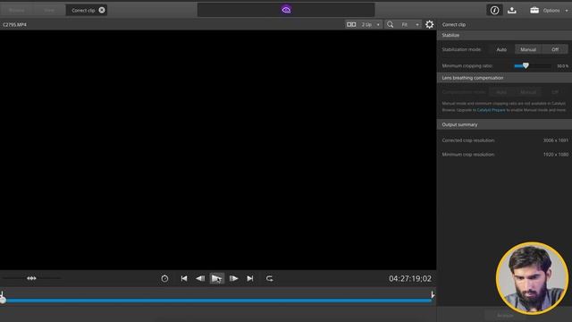Screen dimensions: 572x322
Task: Click the 50.0 % cropping ratio value
Action: pos(562,66)
